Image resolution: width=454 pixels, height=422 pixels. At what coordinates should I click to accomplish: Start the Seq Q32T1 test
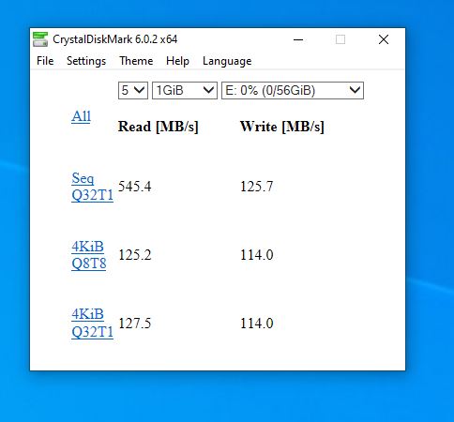coord(92,187)
